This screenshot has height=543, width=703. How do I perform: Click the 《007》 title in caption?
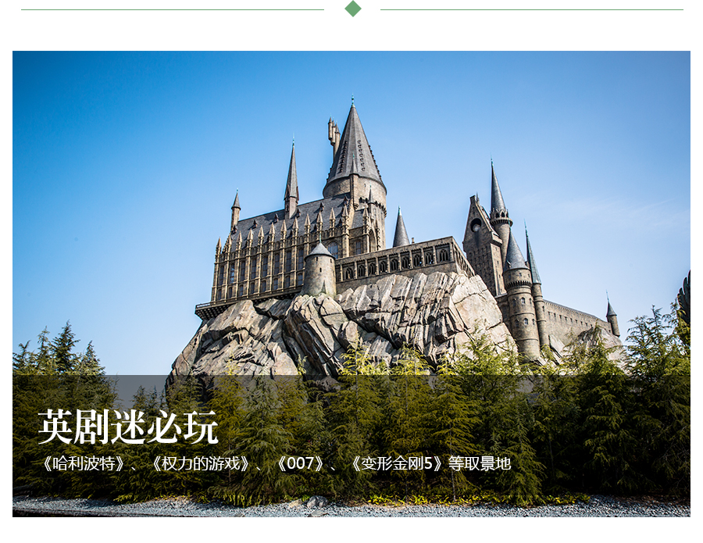pos(300,463)
